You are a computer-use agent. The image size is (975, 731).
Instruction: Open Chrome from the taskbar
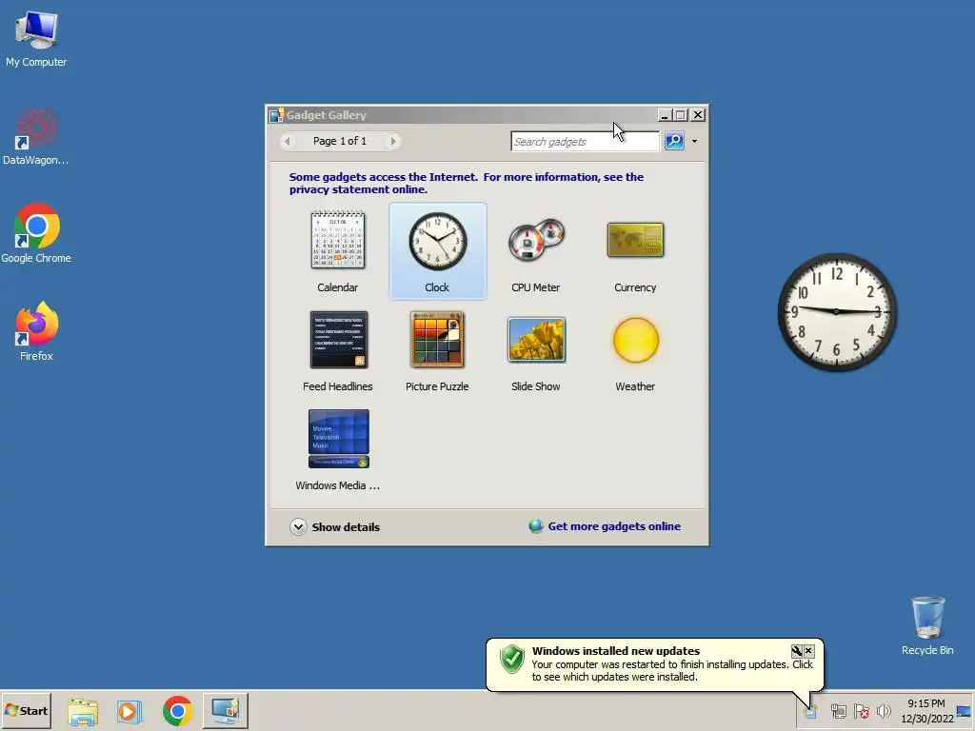178,711
